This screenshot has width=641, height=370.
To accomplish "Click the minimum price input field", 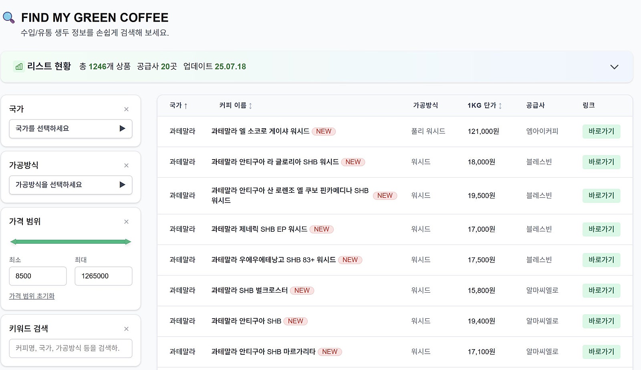I will (x=38, y=276).
